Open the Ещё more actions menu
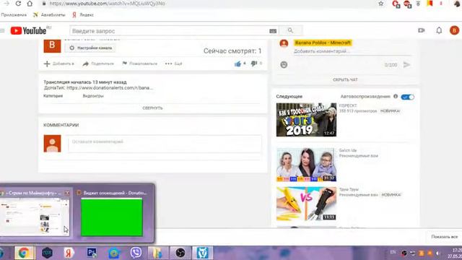 [x=173, y=64]
